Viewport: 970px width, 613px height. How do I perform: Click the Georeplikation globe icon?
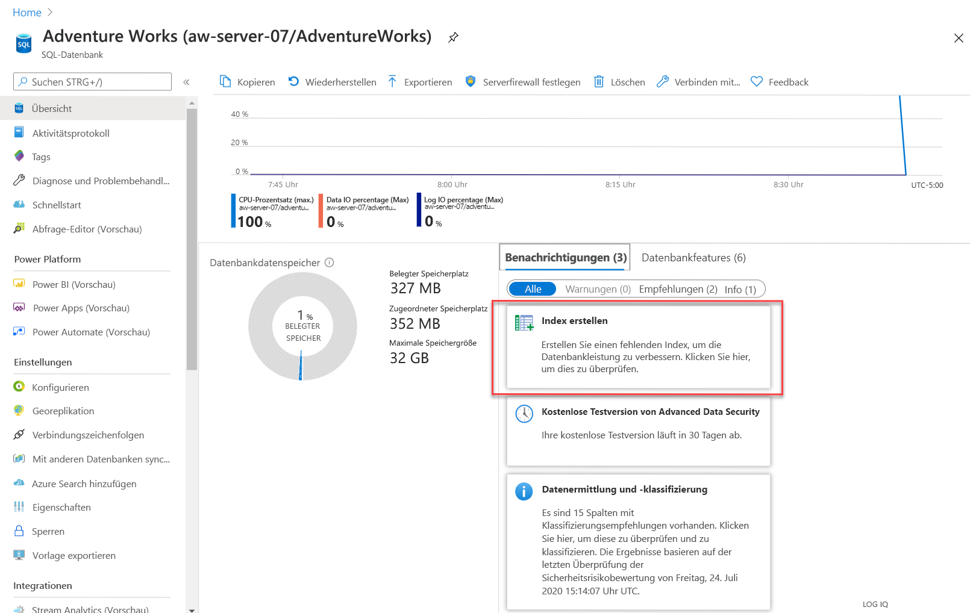(19, 410)
